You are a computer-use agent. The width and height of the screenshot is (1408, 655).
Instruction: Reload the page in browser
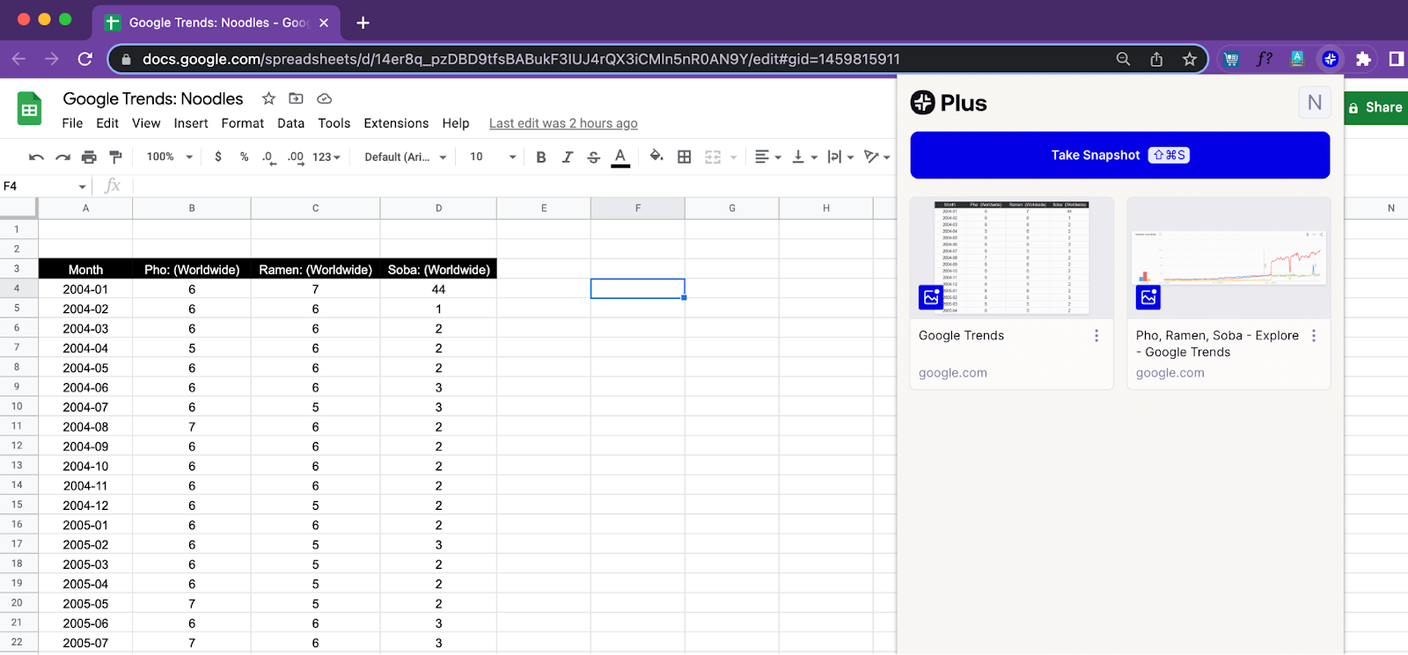point(85,59)
